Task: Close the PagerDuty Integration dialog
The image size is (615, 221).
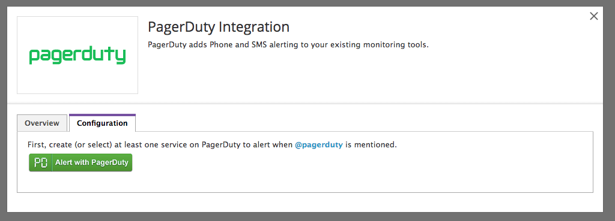Action: pos(594,16)
